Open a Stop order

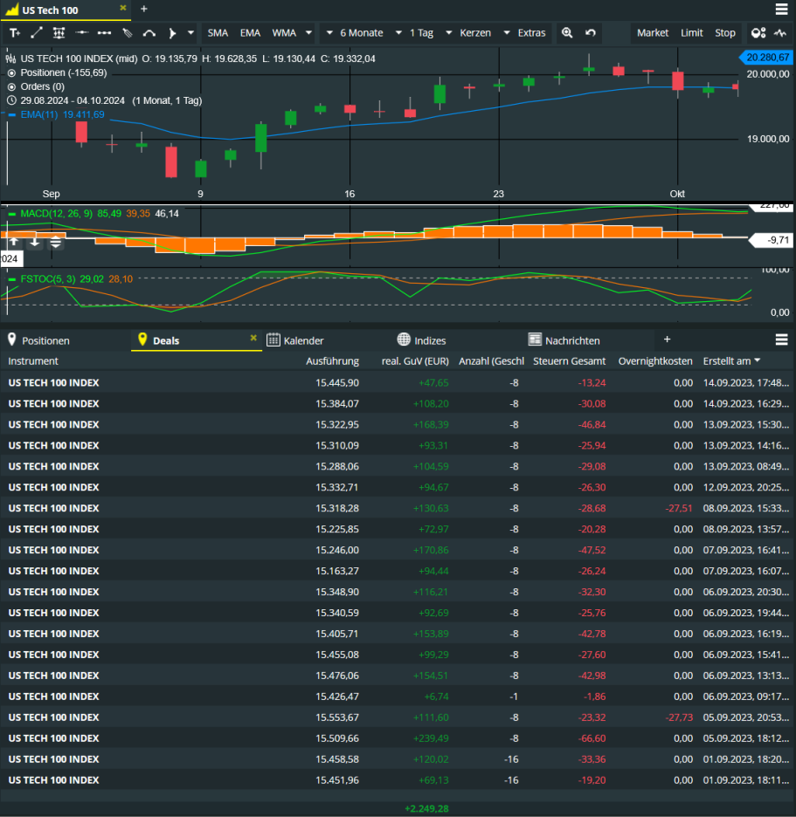725,33
